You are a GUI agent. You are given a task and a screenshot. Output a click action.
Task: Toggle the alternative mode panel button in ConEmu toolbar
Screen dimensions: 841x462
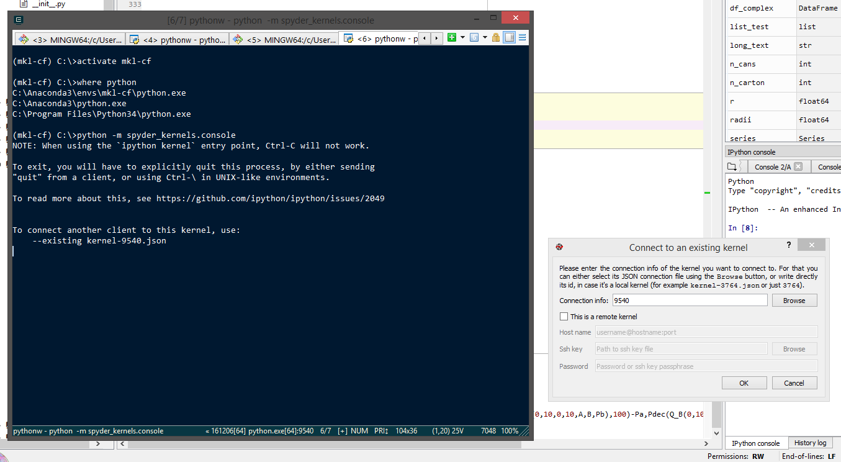coord(510,38)
